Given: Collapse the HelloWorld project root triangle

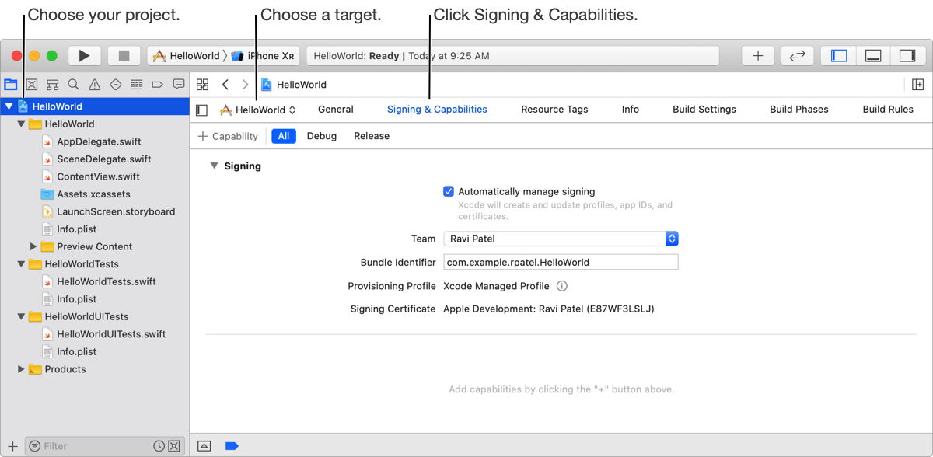Looking at the screenshot, I should 9,106.
